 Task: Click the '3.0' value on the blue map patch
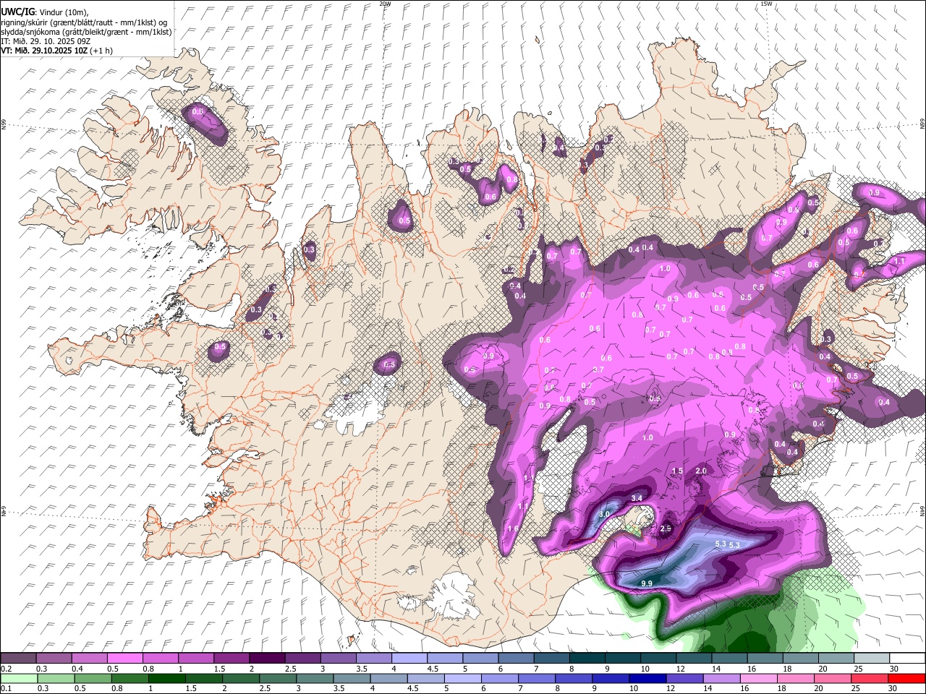tap(605, 514)
